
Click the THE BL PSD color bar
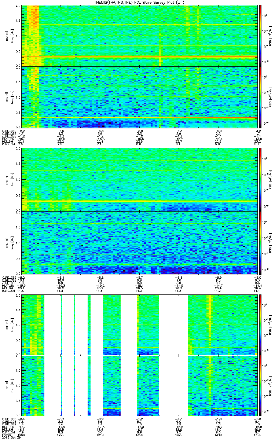point(261,324)
